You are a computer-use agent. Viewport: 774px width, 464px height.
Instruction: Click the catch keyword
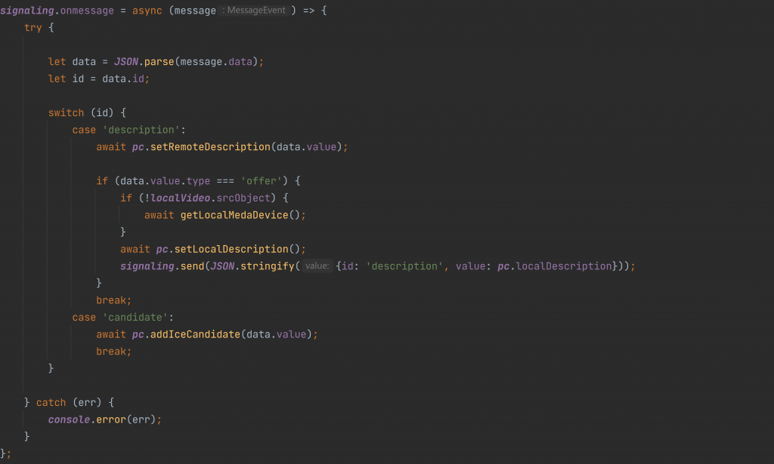51,402
